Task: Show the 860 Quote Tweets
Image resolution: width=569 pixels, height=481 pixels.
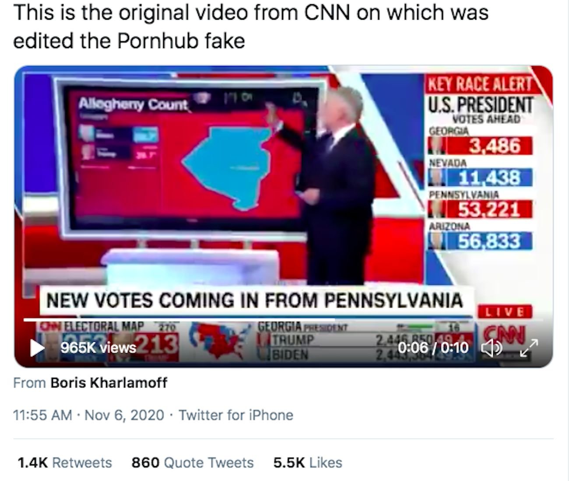Action: [x=193, y=463]
